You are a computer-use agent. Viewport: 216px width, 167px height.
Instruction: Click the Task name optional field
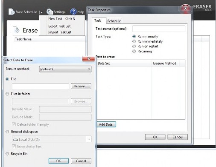(x=159, y=29)
